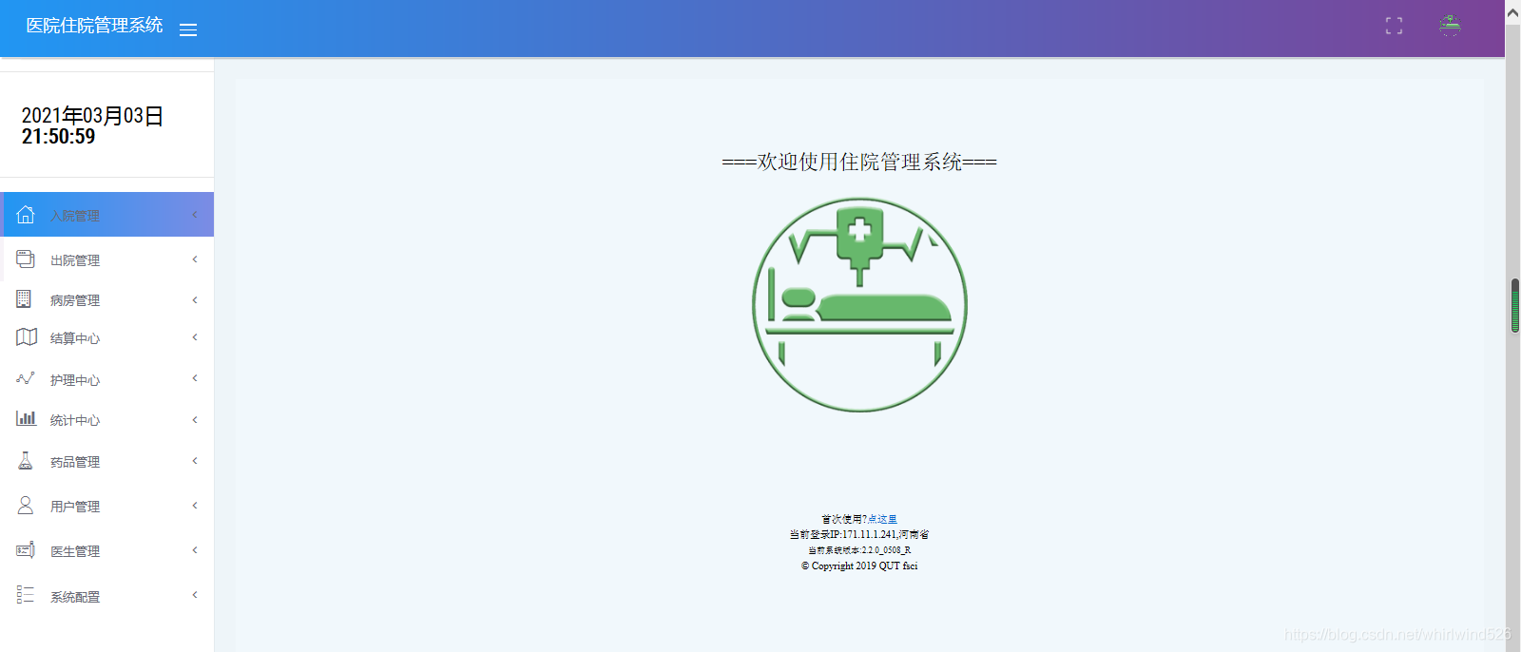
Task: Click the vertical scrollbar thumb
Action: click(x=1513, y=305)
